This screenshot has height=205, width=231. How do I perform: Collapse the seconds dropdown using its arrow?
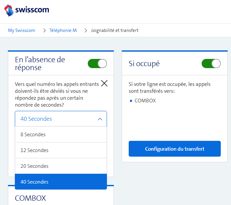(x=100, y=119)
